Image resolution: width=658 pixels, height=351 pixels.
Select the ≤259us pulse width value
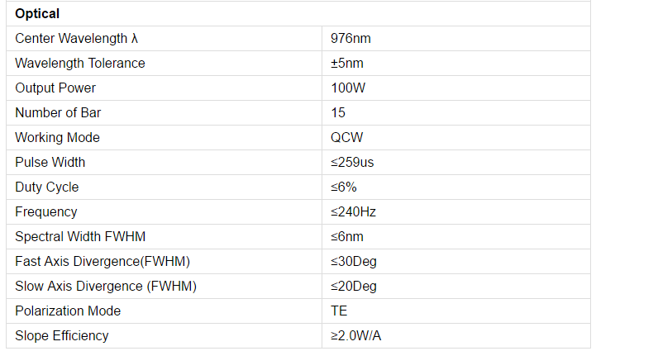click(x=352, y=163)
